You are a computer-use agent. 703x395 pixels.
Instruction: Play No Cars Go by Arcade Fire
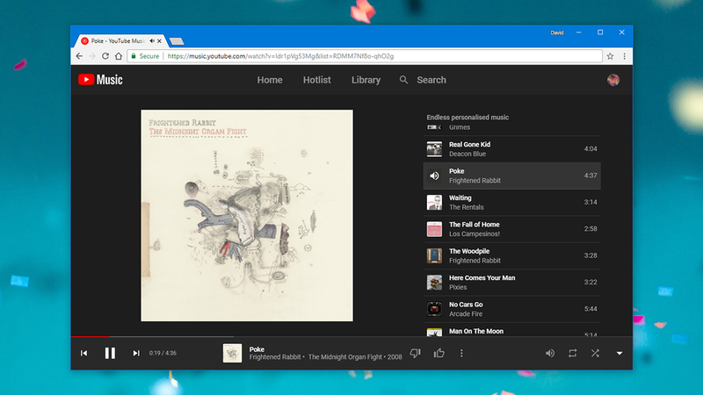point(511,309)
